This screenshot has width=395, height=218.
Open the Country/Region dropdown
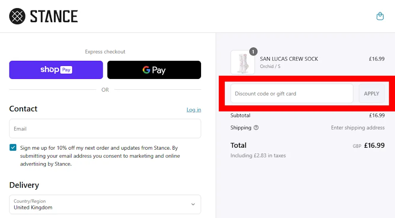pyautogui.click(x=105, y=205)
